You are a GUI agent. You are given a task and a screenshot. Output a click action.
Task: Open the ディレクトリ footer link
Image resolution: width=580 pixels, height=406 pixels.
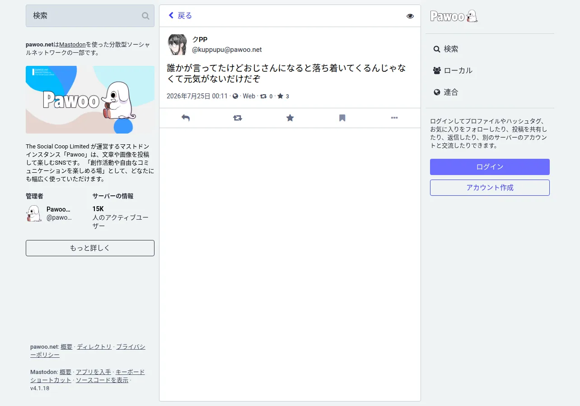[94, 347]
